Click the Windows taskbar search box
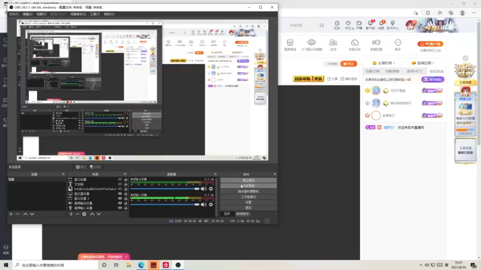This screenshot has width=481, height=270. 55,265
